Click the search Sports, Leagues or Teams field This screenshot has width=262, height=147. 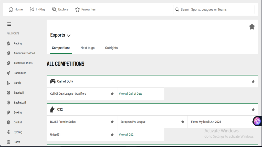[x=214, y=9]
